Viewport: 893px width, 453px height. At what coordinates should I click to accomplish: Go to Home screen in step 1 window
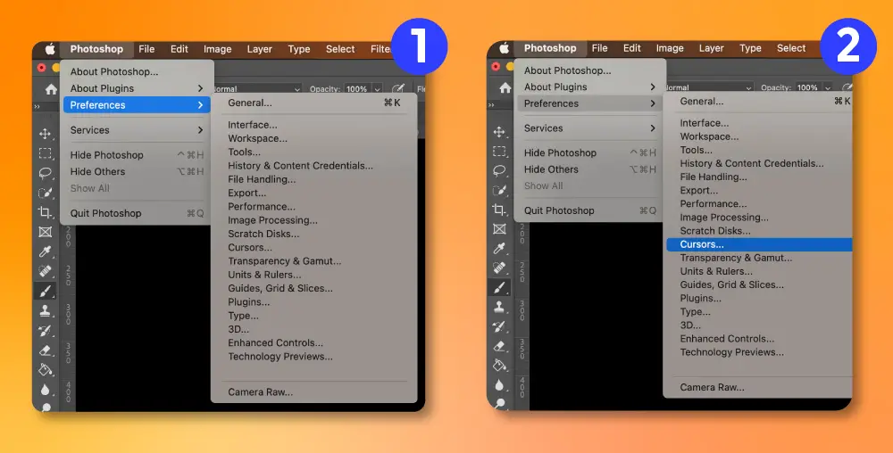pos(51,89)
